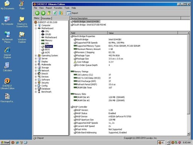193x145 pixels.
Task: Click the green Forward arrow toolbar icon
Action: [43, 13]
